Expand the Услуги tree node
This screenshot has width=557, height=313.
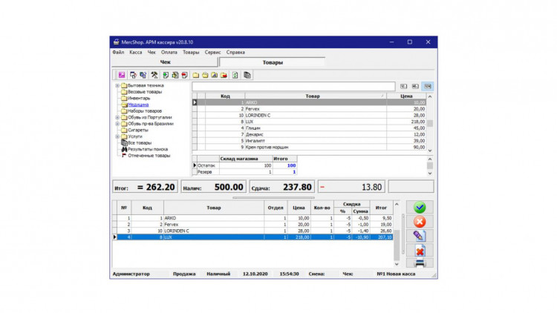117,136
